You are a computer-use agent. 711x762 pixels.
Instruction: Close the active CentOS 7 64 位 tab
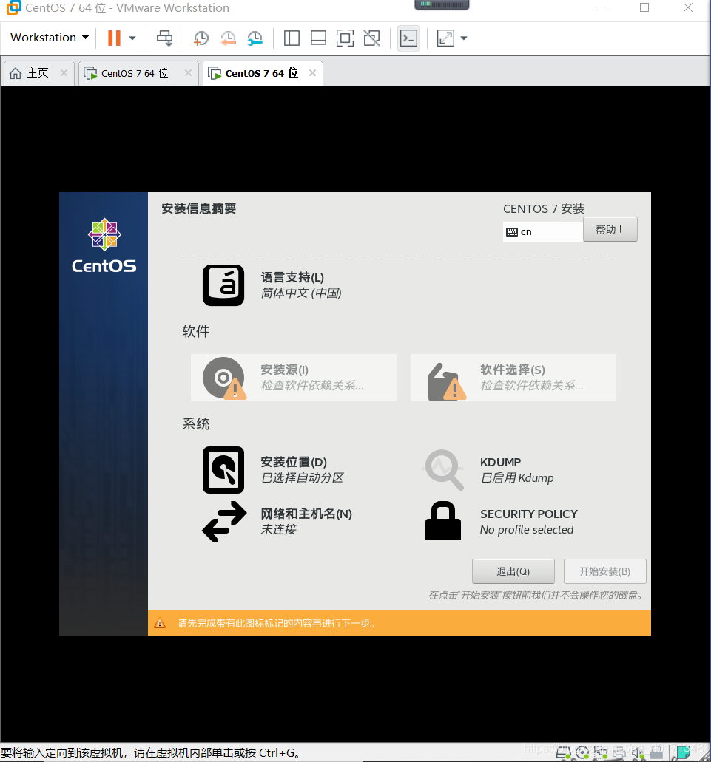(x=313, y=73)
